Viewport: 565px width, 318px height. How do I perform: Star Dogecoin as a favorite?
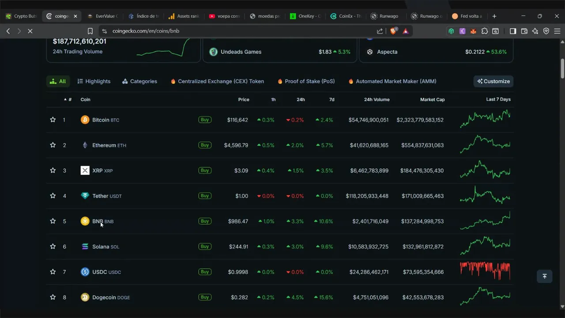point(53,297)
